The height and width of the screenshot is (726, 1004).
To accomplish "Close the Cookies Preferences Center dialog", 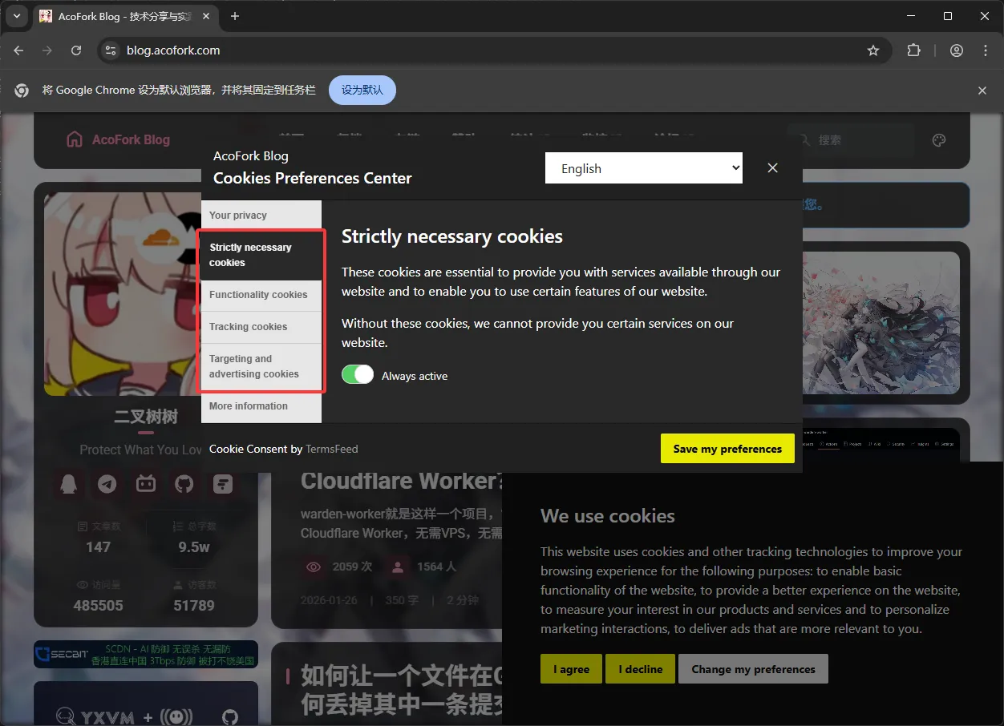I will pyautogui.click(x=772, y=167).
